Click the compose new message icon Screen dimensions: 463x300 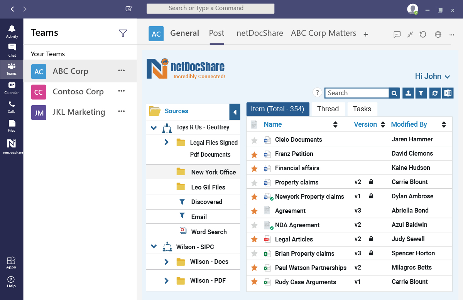point(129,9)
